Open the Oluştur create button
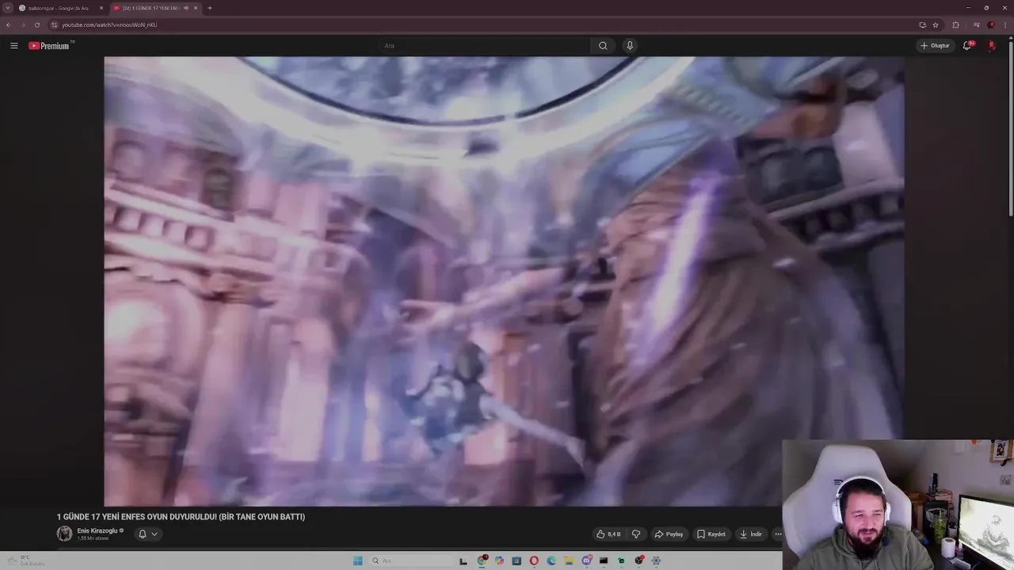Screen dimensions: 1014x570 click(x=935, y=46)
